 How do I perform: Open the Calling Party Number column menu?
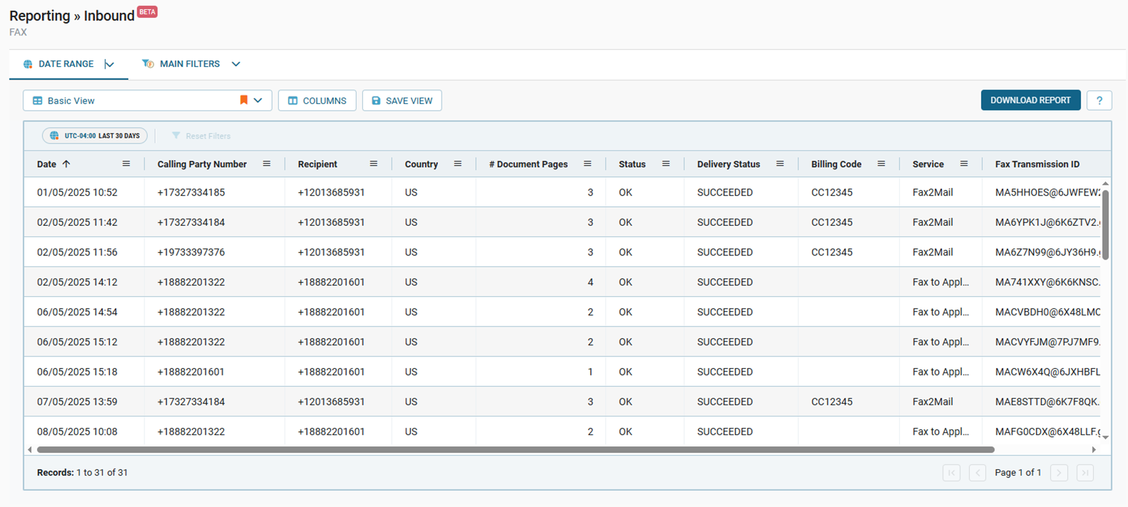[x=267, y=164]
